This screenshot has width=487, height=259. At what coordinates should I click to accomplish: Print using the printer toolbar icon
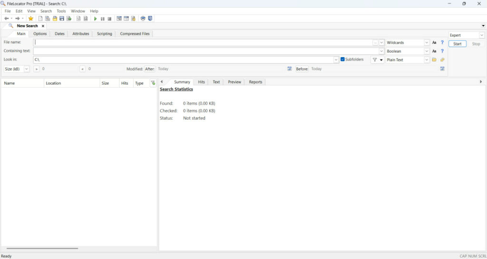click(143, 19)
